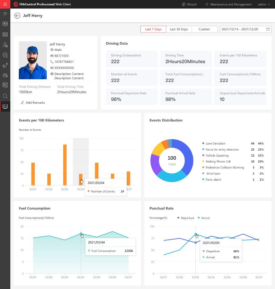Open the admin account dropdown

click(x=264, y=4)
